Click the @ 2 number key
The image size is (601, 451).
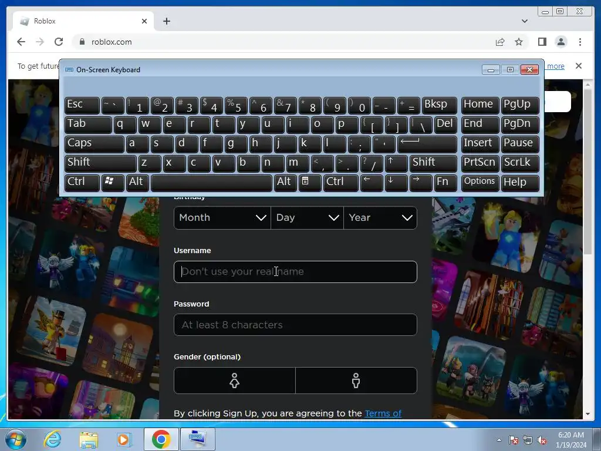click(162, 106)
